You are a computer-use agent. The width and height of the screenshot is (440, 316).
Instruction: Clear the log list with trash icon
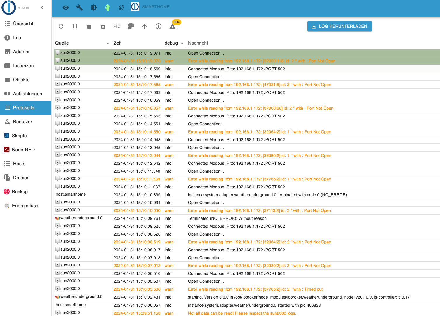pos(89,26)
